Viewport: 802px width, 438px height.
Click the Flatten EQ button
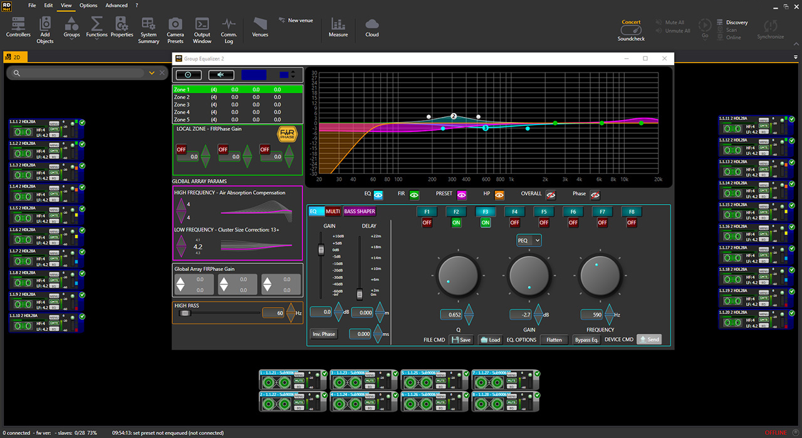click(554, 340)
